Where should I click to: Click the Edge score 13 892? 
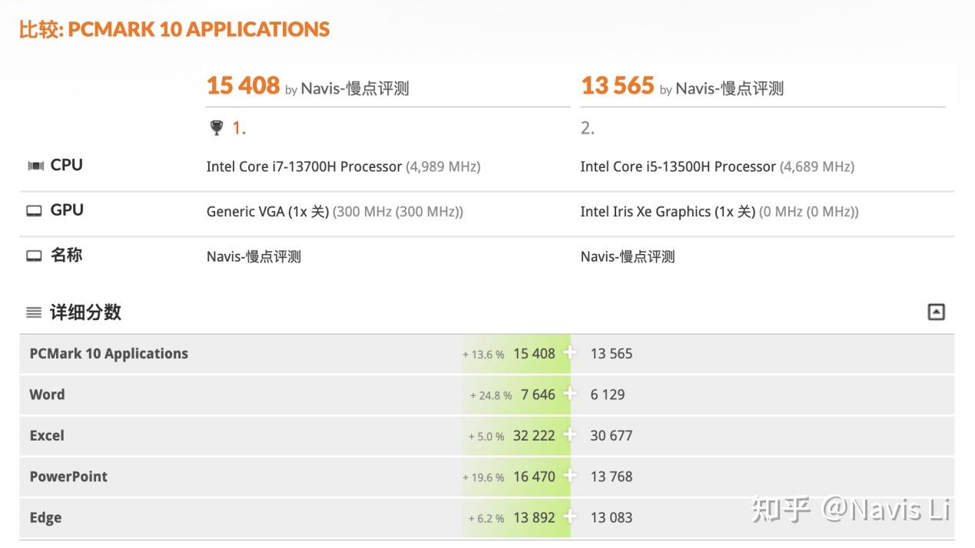pyautogui.click(x=534, y=517)
